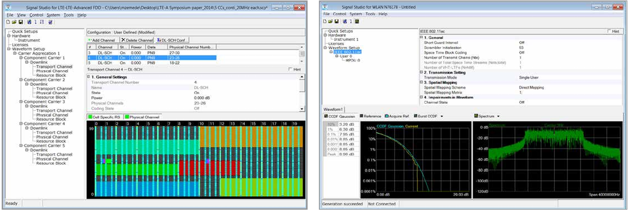The height and width of the screenshot is (212, 629).
Task: Click the Spatial Mapping Scheme value Direct Mapping
Action: [531, 87]
